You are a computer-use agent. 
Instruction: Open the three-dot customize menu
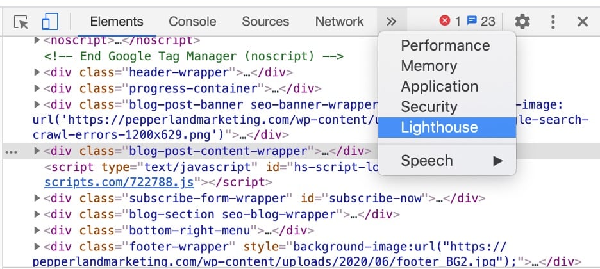click(553, 22)
